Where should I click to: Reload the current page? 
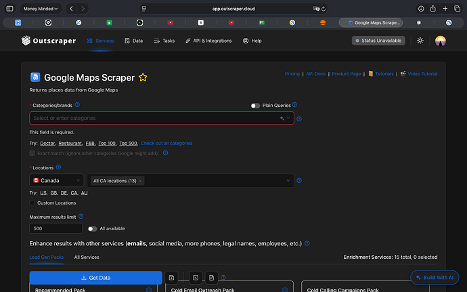324,9
